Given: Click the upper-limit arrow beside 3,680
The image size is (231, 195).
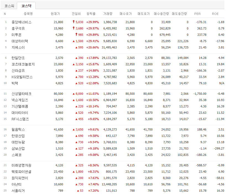Looking at the screenshot, I should 74,28.
